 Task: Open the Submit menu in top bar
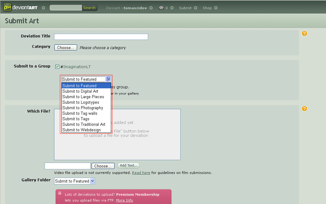pyautogui.click(x=185, y=8)
